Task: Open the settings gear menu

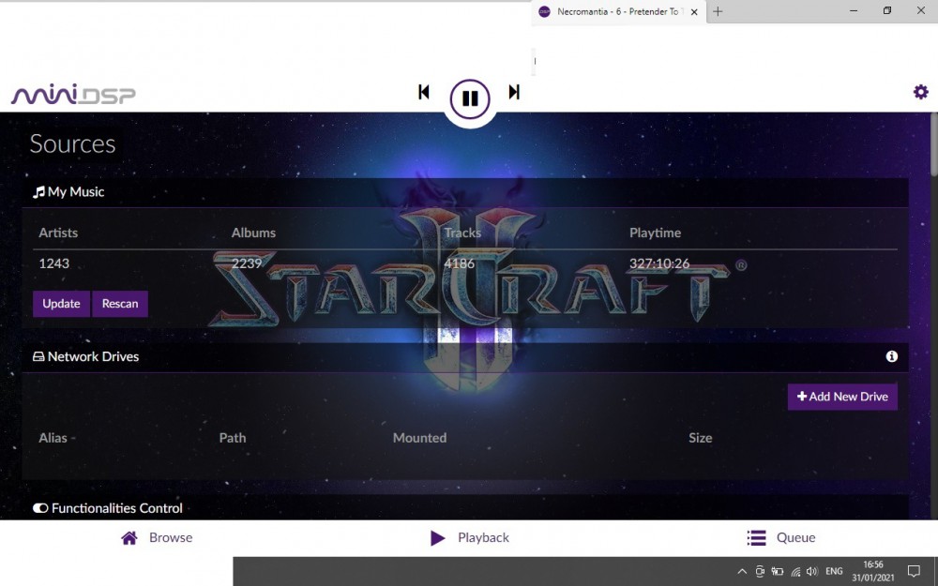Action: (x=921, y=92)
